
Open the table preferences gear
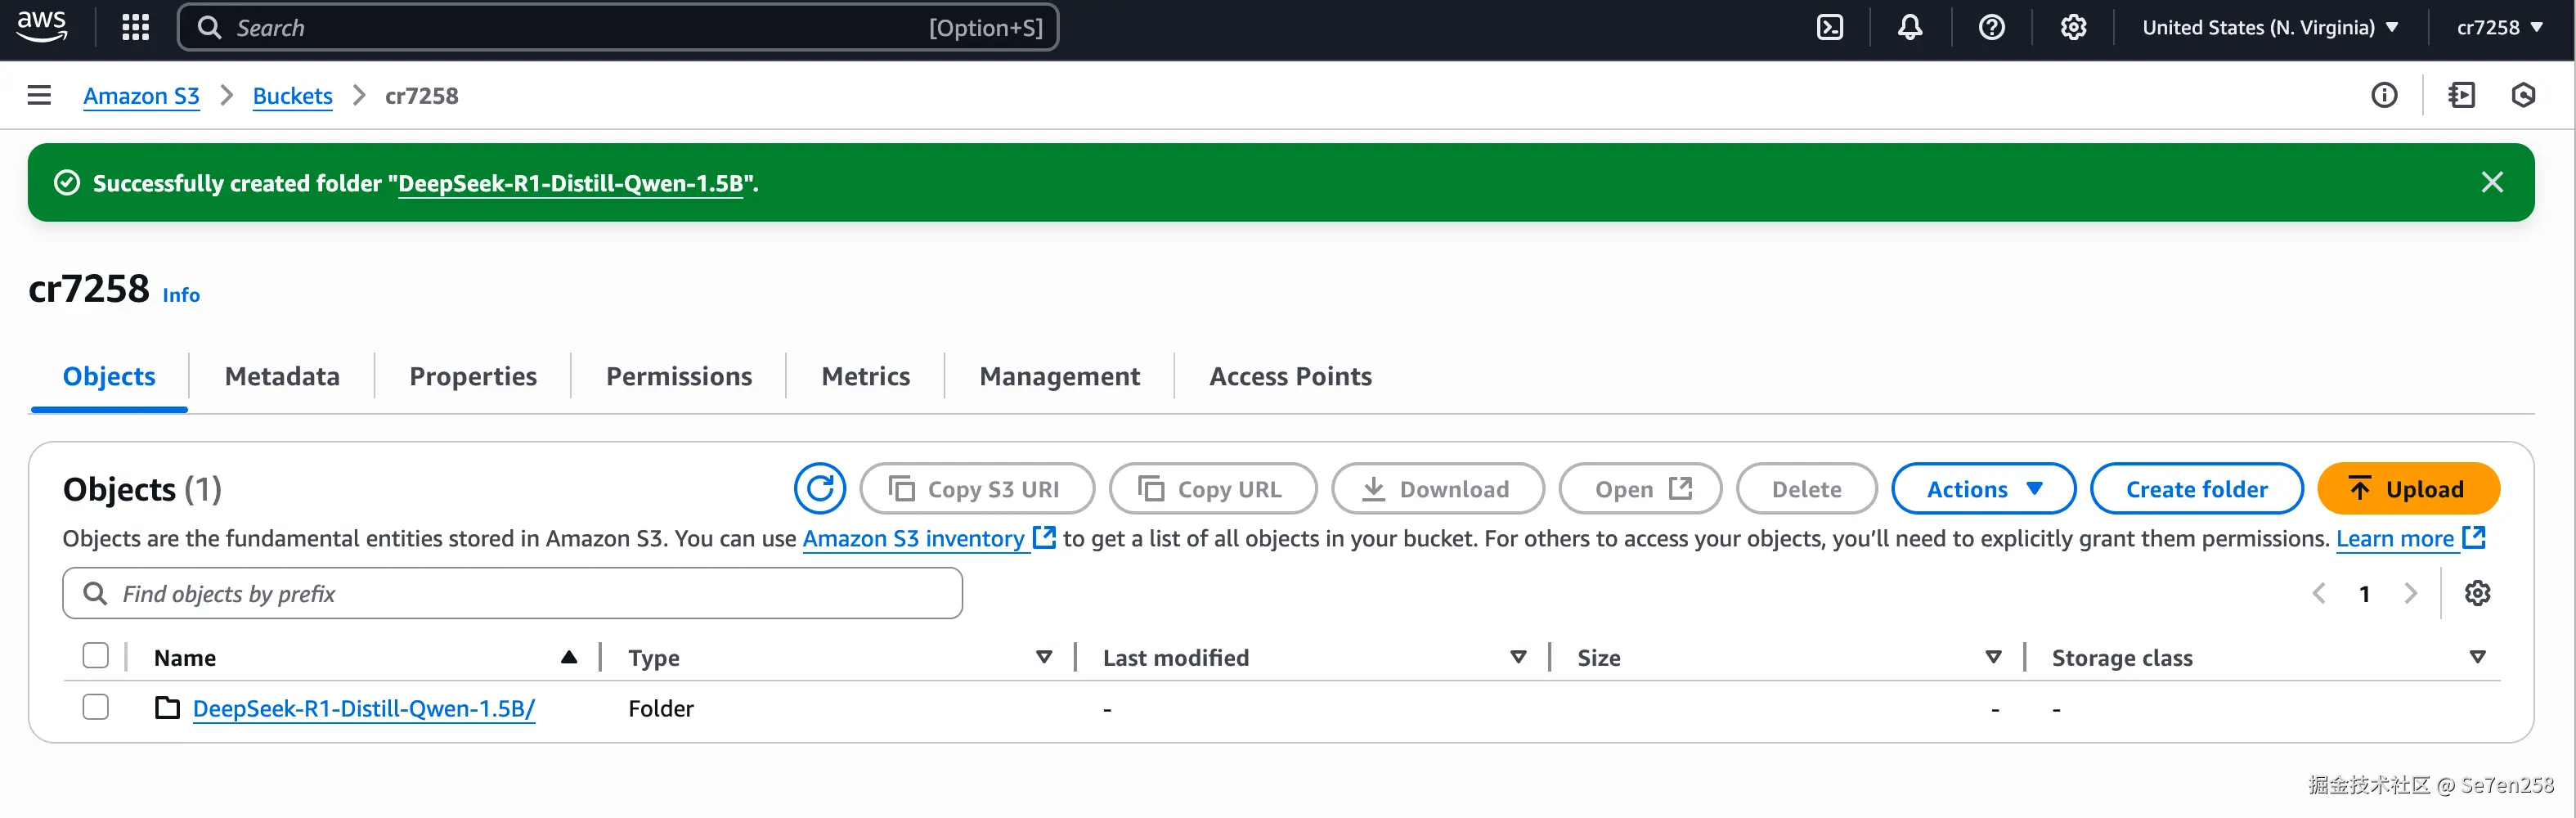(x=2477, y=594)
